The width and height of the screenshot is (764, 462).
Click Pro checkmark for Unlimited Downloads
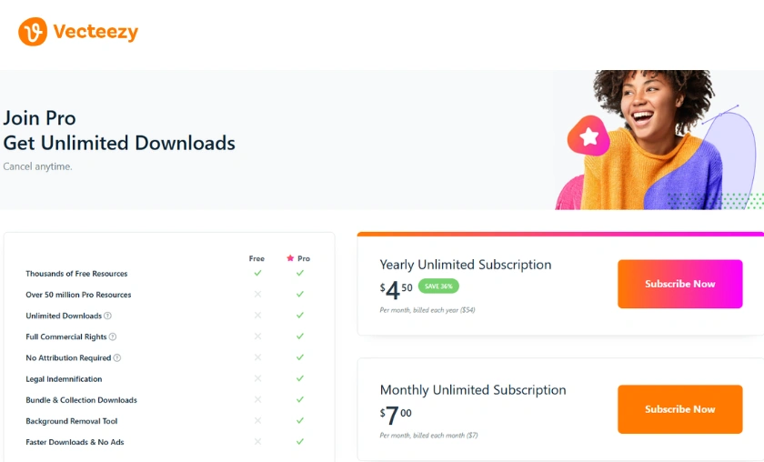[x=300, y=316]
